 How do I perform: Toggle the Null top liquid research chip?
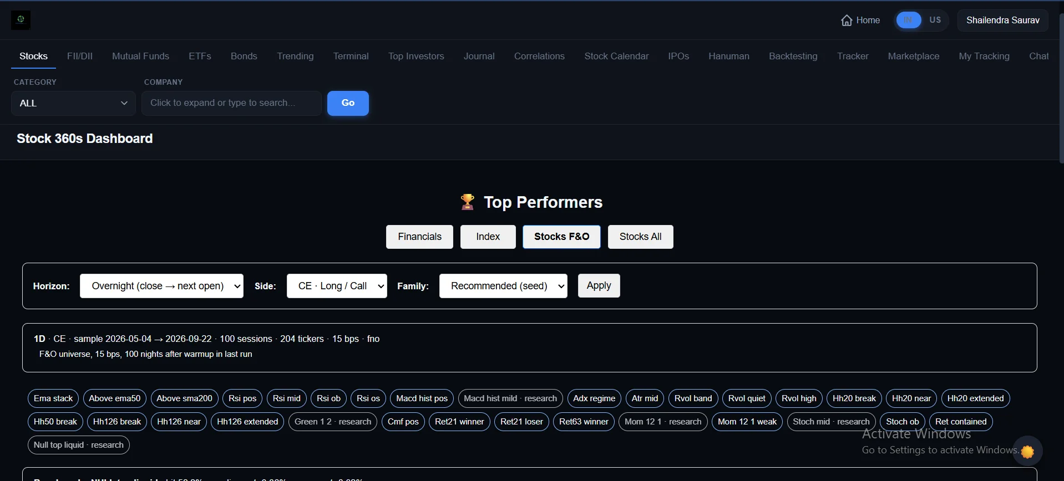78,445
